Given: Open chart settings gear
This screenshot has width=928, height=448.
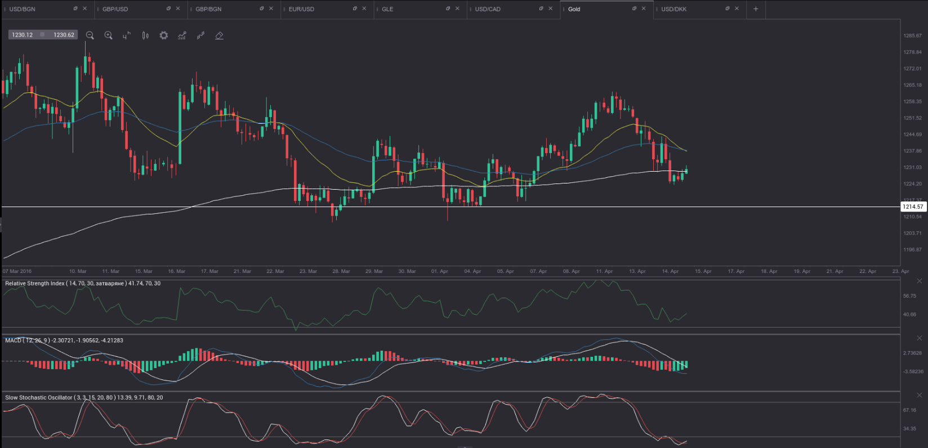Looking at the screenshot, I should click(x=164, y=35).
